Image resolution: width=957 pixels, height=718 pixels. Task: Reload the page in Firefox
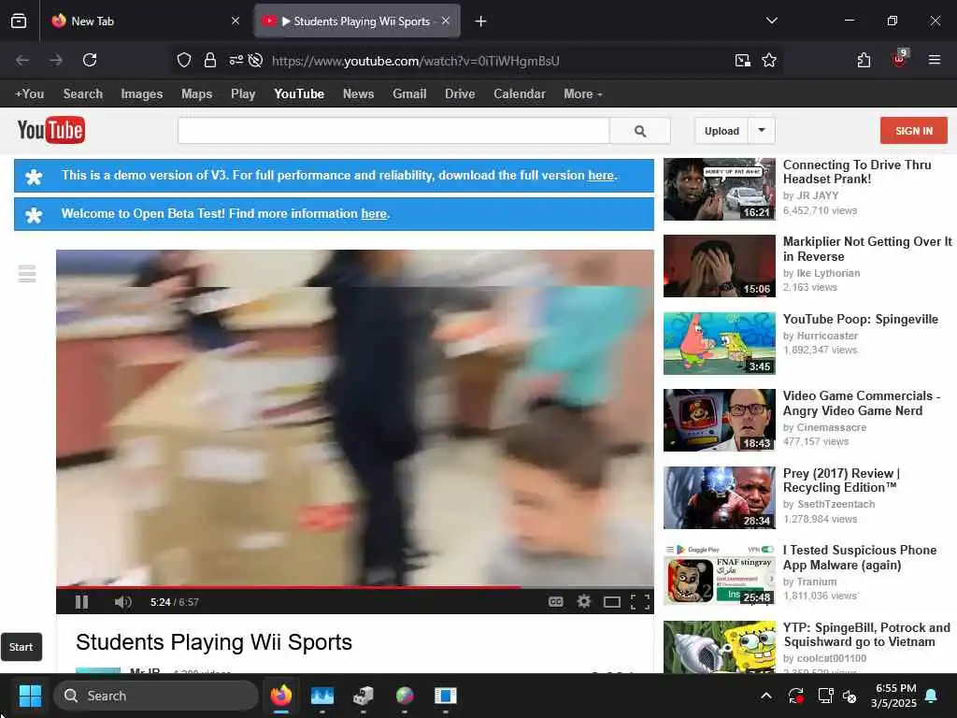click(90, 60)
